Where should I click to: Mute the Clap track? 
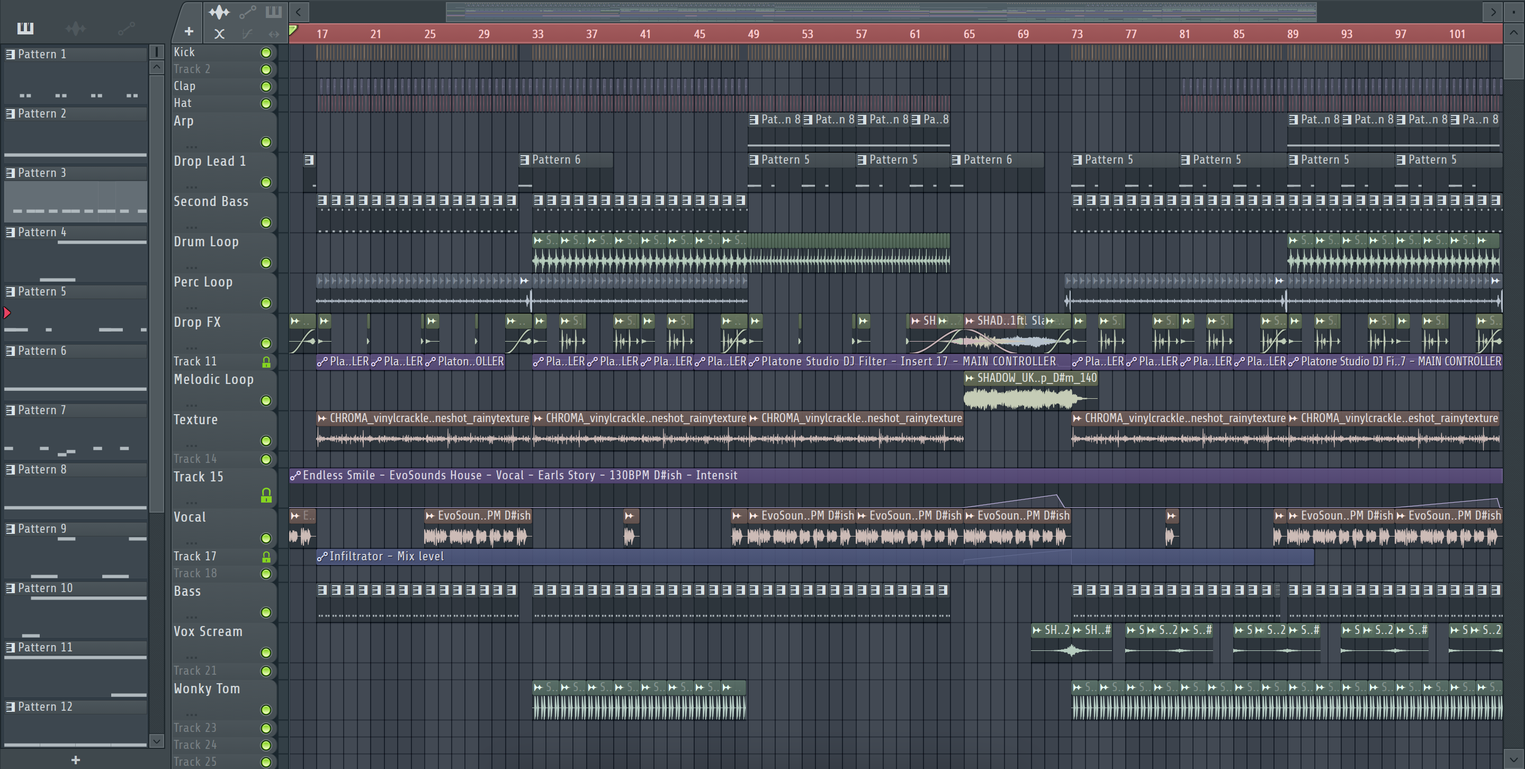pos(266,86)
